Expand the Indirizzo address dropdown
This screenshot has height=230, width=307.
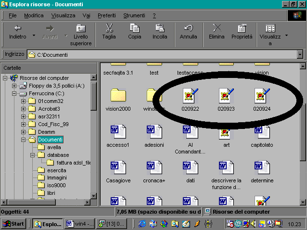pos(300,54)
